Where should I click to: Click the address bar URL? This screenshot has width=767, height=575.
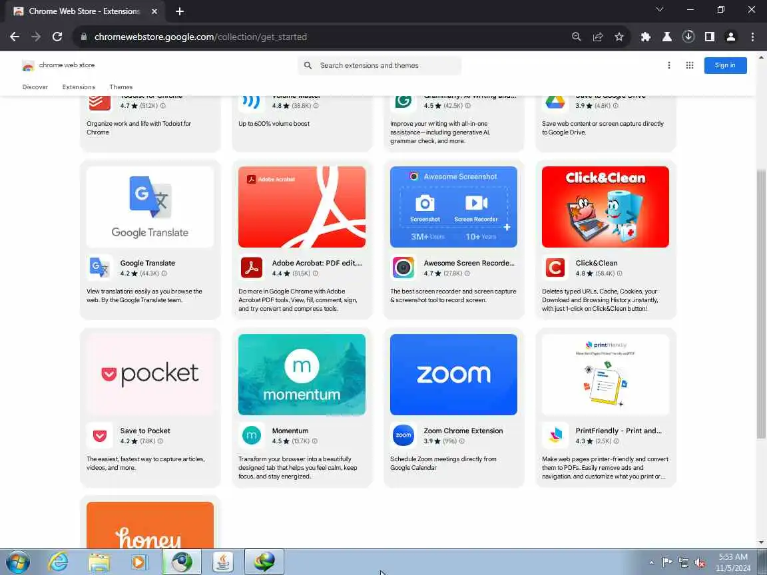pyautogui.click(x=200, y=37)
